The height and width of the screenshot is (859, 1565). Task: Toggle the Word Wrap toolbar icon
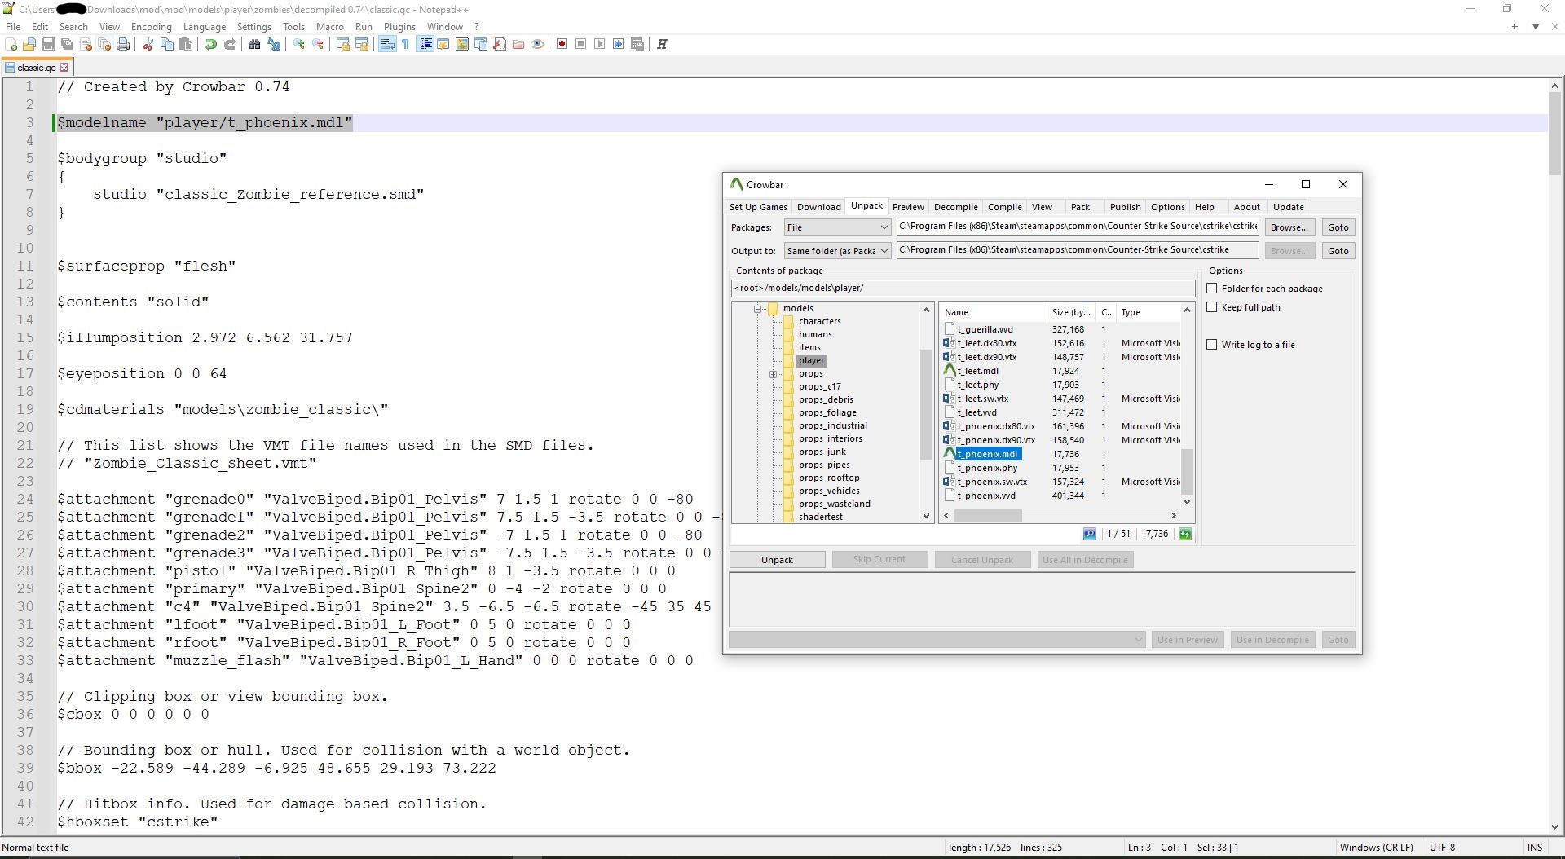click(387, 44)
